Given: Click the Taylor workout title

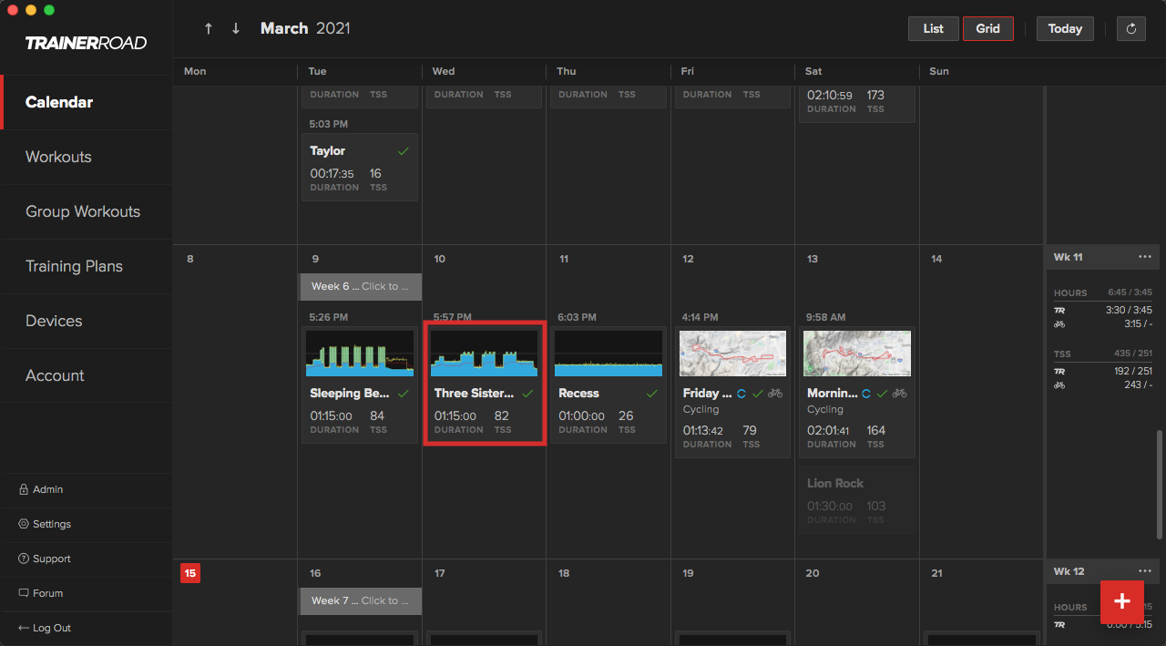Looking at the screenshot, I should [x=328, y=151].
